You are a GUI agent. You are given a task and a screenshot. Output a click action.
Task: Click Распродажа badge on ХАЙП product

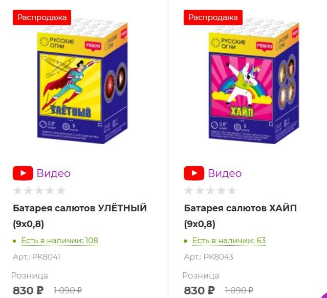213,17
